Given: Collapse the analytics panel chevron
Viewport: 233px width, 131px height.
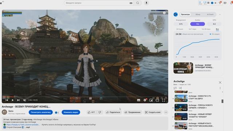Looking at the screenshot, I should 220,15.
